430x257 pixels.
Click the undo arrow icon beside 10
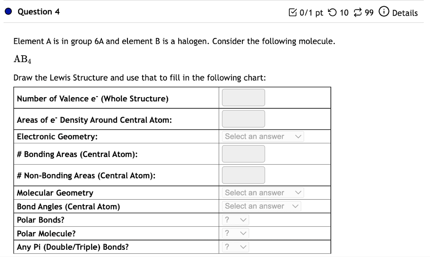pyautogui.click(x=332, y=12)
